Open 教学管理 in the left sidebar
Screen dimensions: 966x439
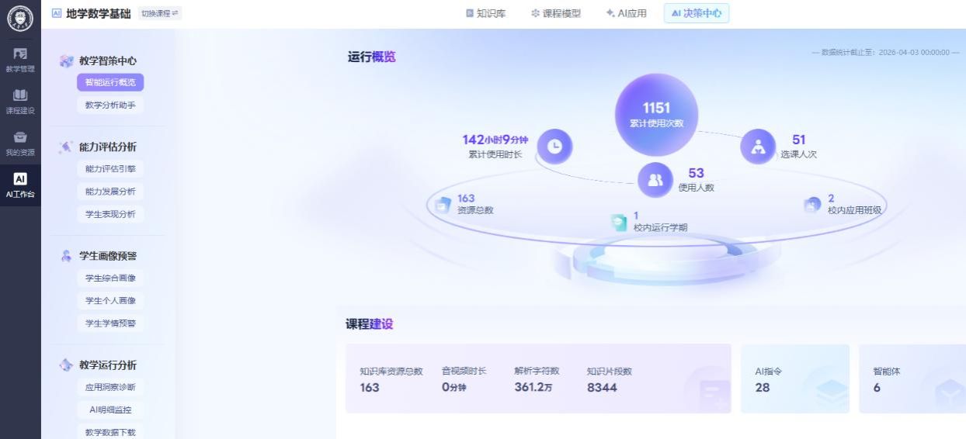coord(20,60)
